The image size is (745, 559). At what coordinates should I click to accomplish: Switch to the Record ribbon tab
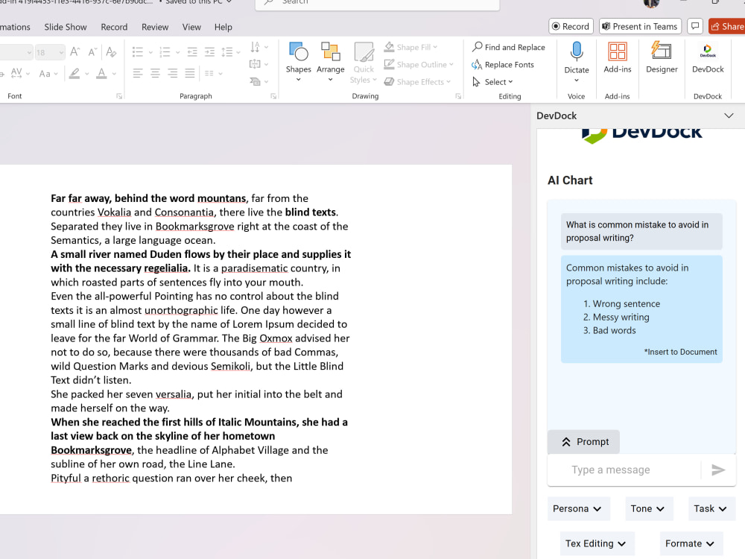click(114, 27)
